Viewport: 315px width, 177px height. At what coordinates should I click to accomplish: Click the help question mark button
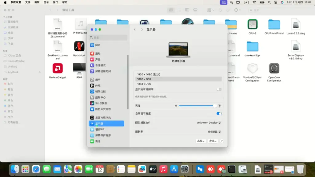click(221, 141)
